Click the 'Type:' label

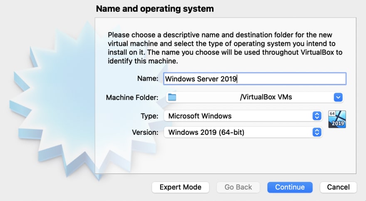click(149, 116)
